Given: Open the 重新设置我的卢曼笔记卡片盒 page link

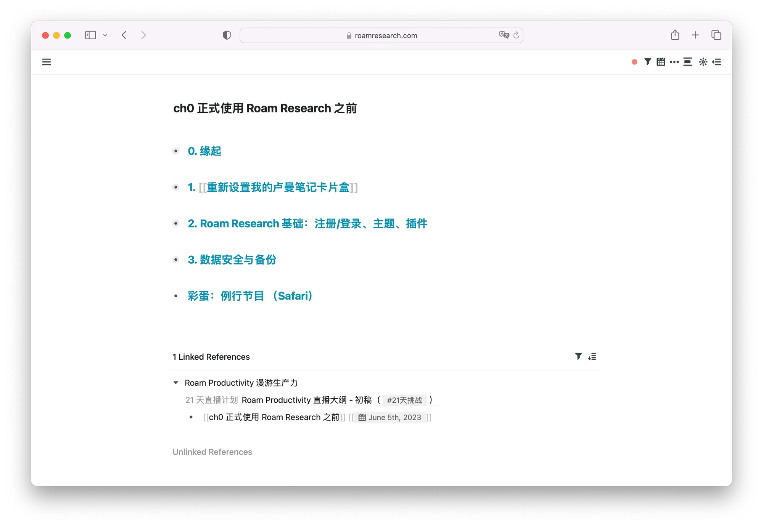Looking at the screenshot, I should click(278, 187).
